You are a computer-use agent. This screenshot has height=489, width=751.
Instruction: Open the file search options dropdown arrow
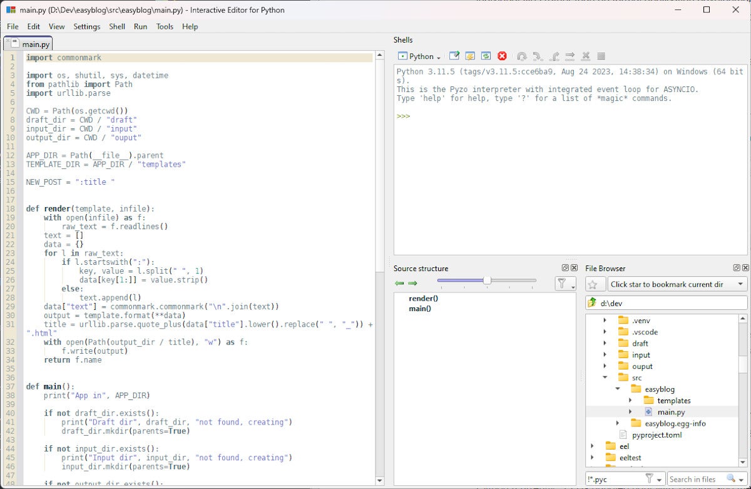click(742, 480)
